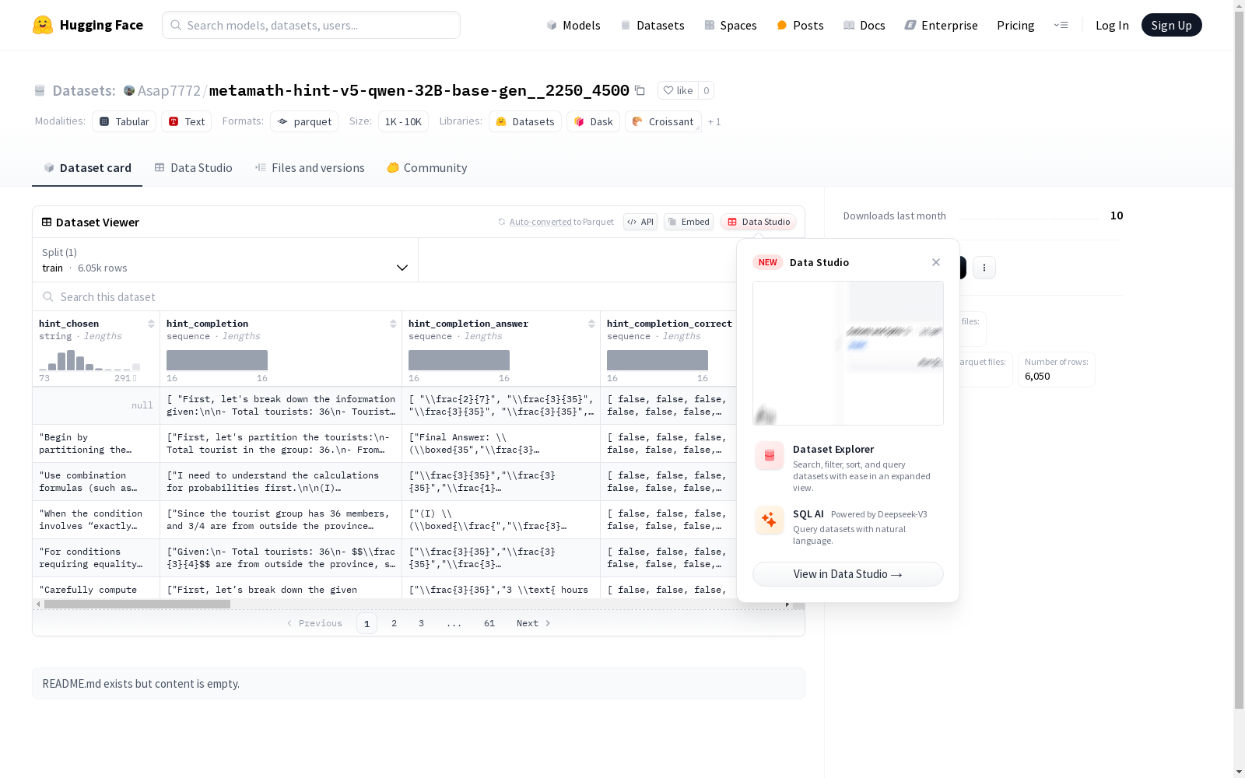Open the three-dot more options button
The width and height of the screenshot is (1245, 778).
(984, 268)
